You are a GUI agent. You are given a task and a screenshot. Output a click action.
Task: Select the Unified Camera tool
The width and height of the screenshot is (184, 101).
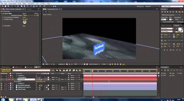point(15,6)
